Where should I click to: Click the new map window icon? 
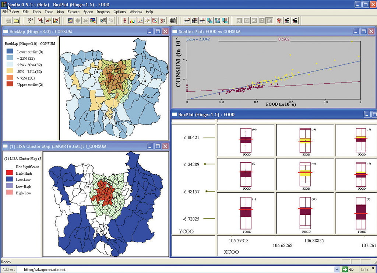click(70, 21)
